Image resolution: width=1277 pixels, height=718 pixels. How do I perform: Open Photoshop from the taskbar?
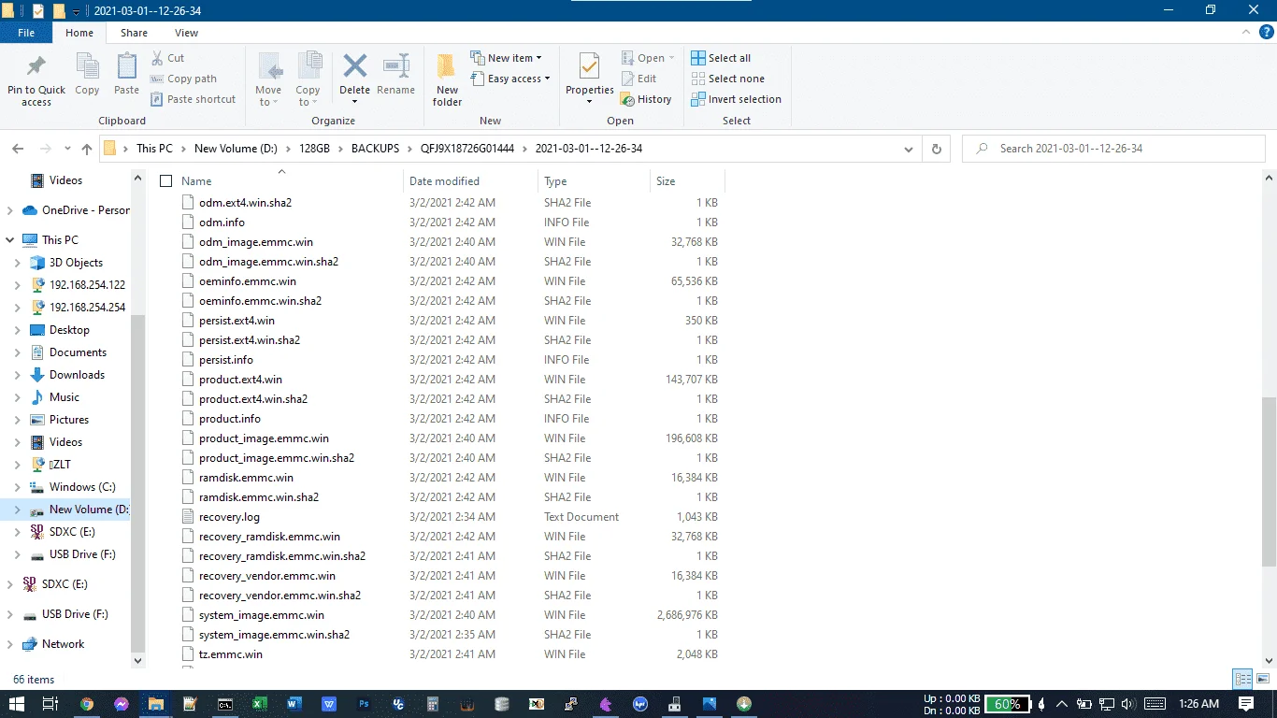(x=364, y=703)
